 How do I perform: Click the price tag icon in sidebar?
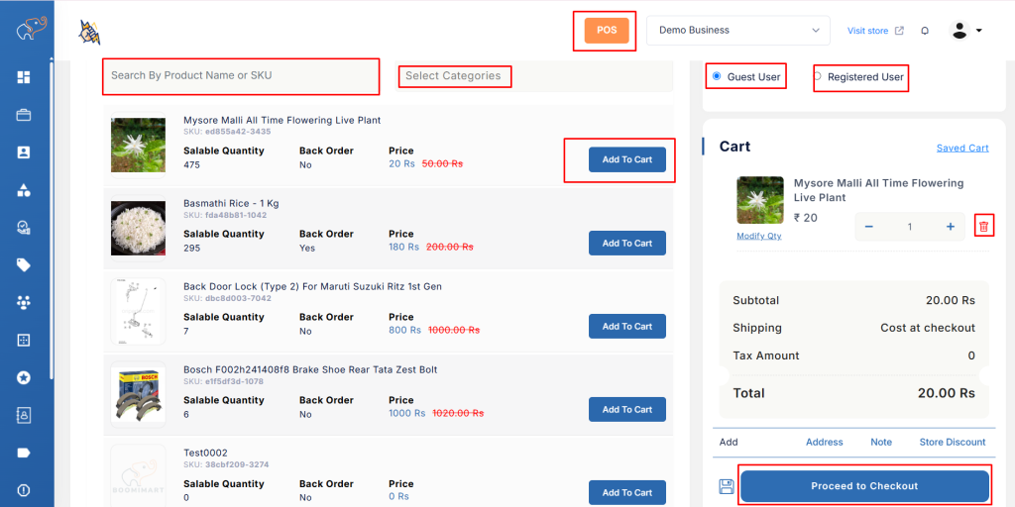tap(24, 264)
